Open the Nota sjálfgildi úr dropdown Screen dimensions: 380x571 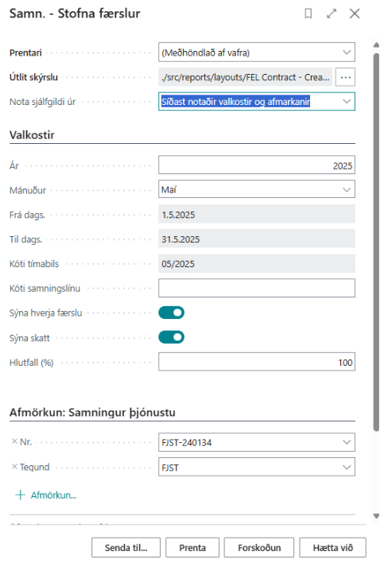[x=257, y=102]
